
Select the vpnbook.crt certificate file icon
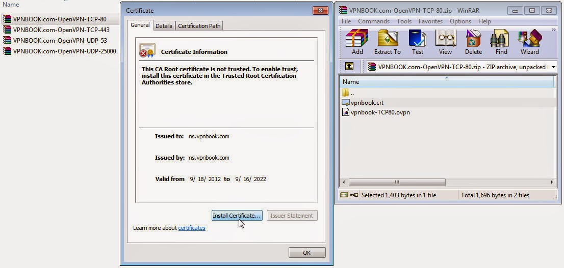coord(345,103)
